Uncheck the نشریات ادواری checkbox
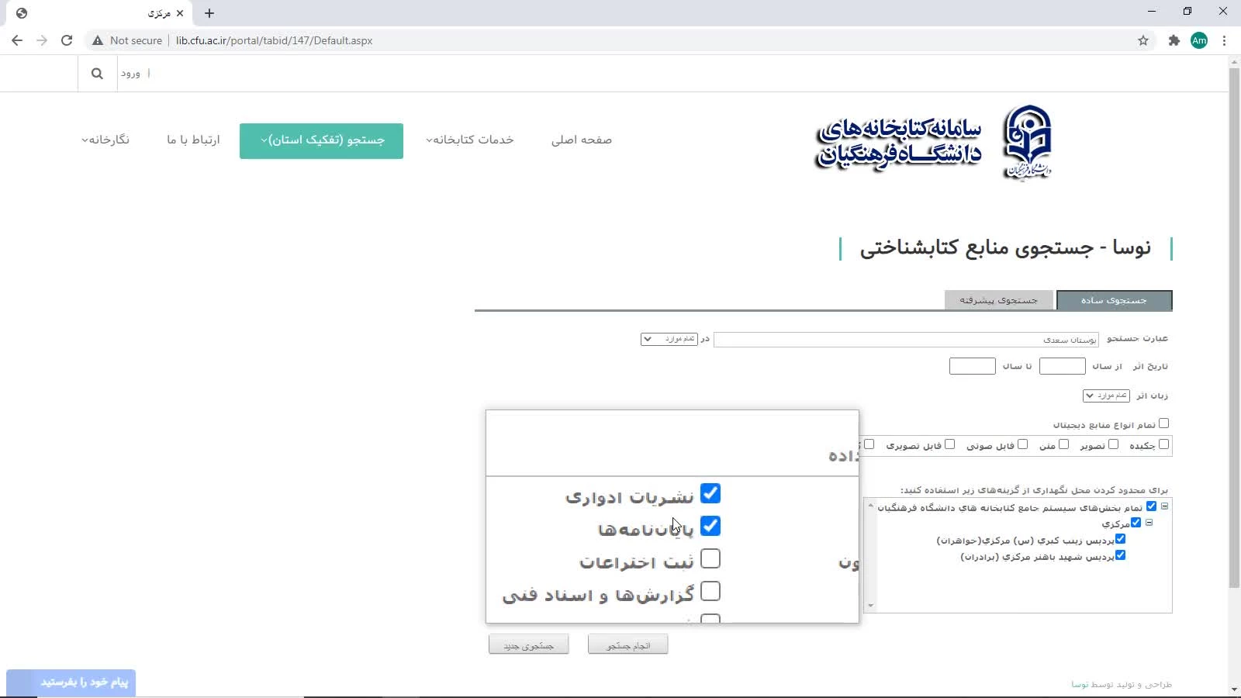This screenshot has height=698, width=1241. (710, 494)
